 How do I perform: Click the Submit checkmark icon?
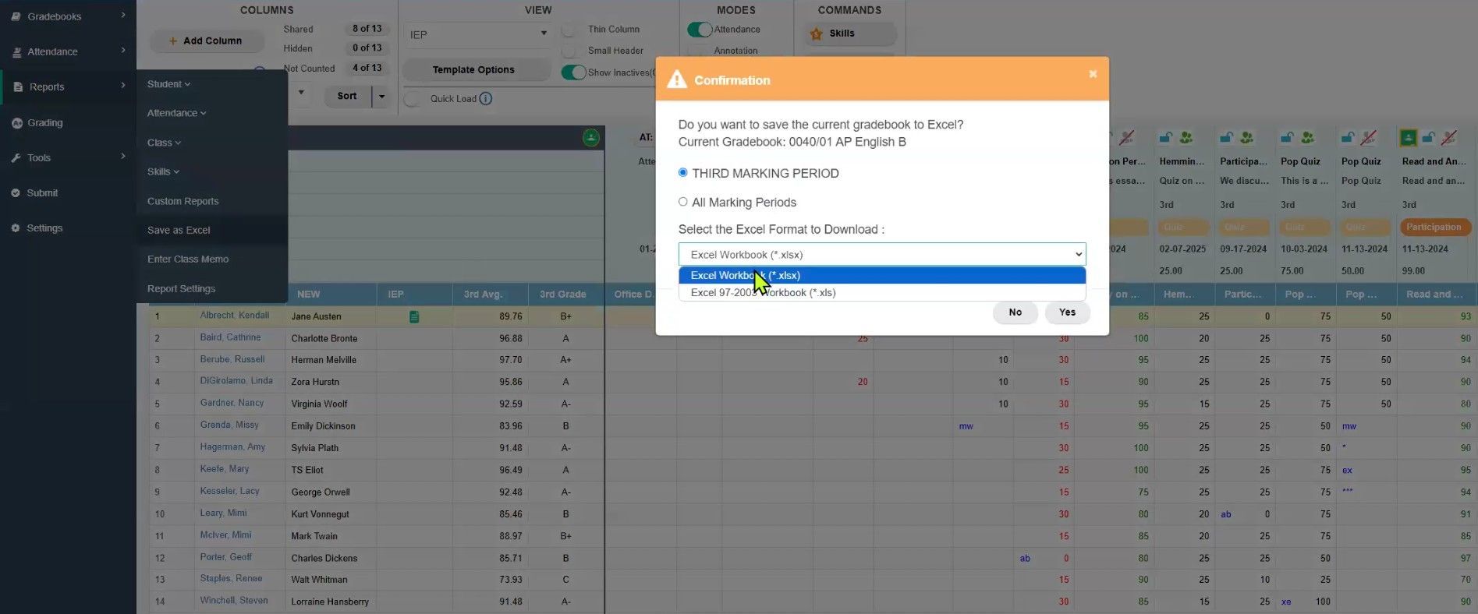tap(16, 193)
